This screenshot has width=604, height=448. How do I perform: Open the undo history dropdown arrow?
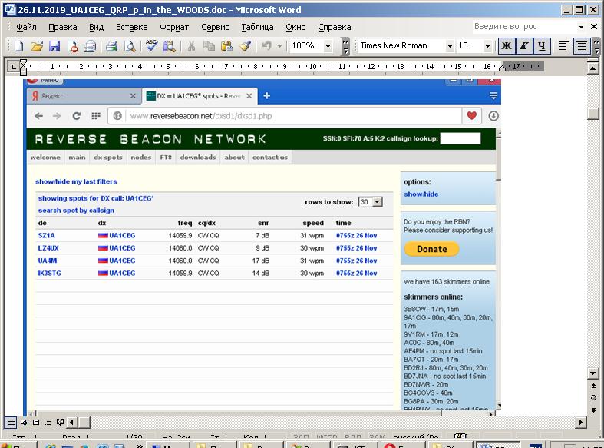tap(279, 46)
